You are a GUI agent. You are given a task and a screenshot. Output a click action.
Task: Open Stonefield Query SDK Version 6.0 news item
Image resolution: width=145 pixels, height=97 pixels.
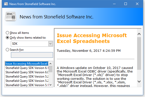coord(27,72)
